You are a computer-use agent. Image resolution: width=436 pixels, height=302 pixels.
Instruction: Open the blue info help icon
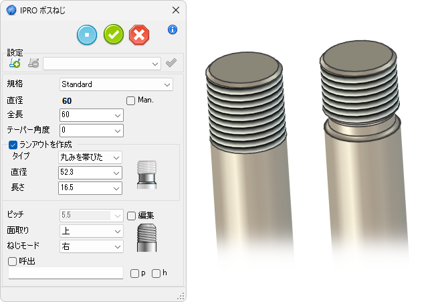pyautogui.click(x=173, y=29)
